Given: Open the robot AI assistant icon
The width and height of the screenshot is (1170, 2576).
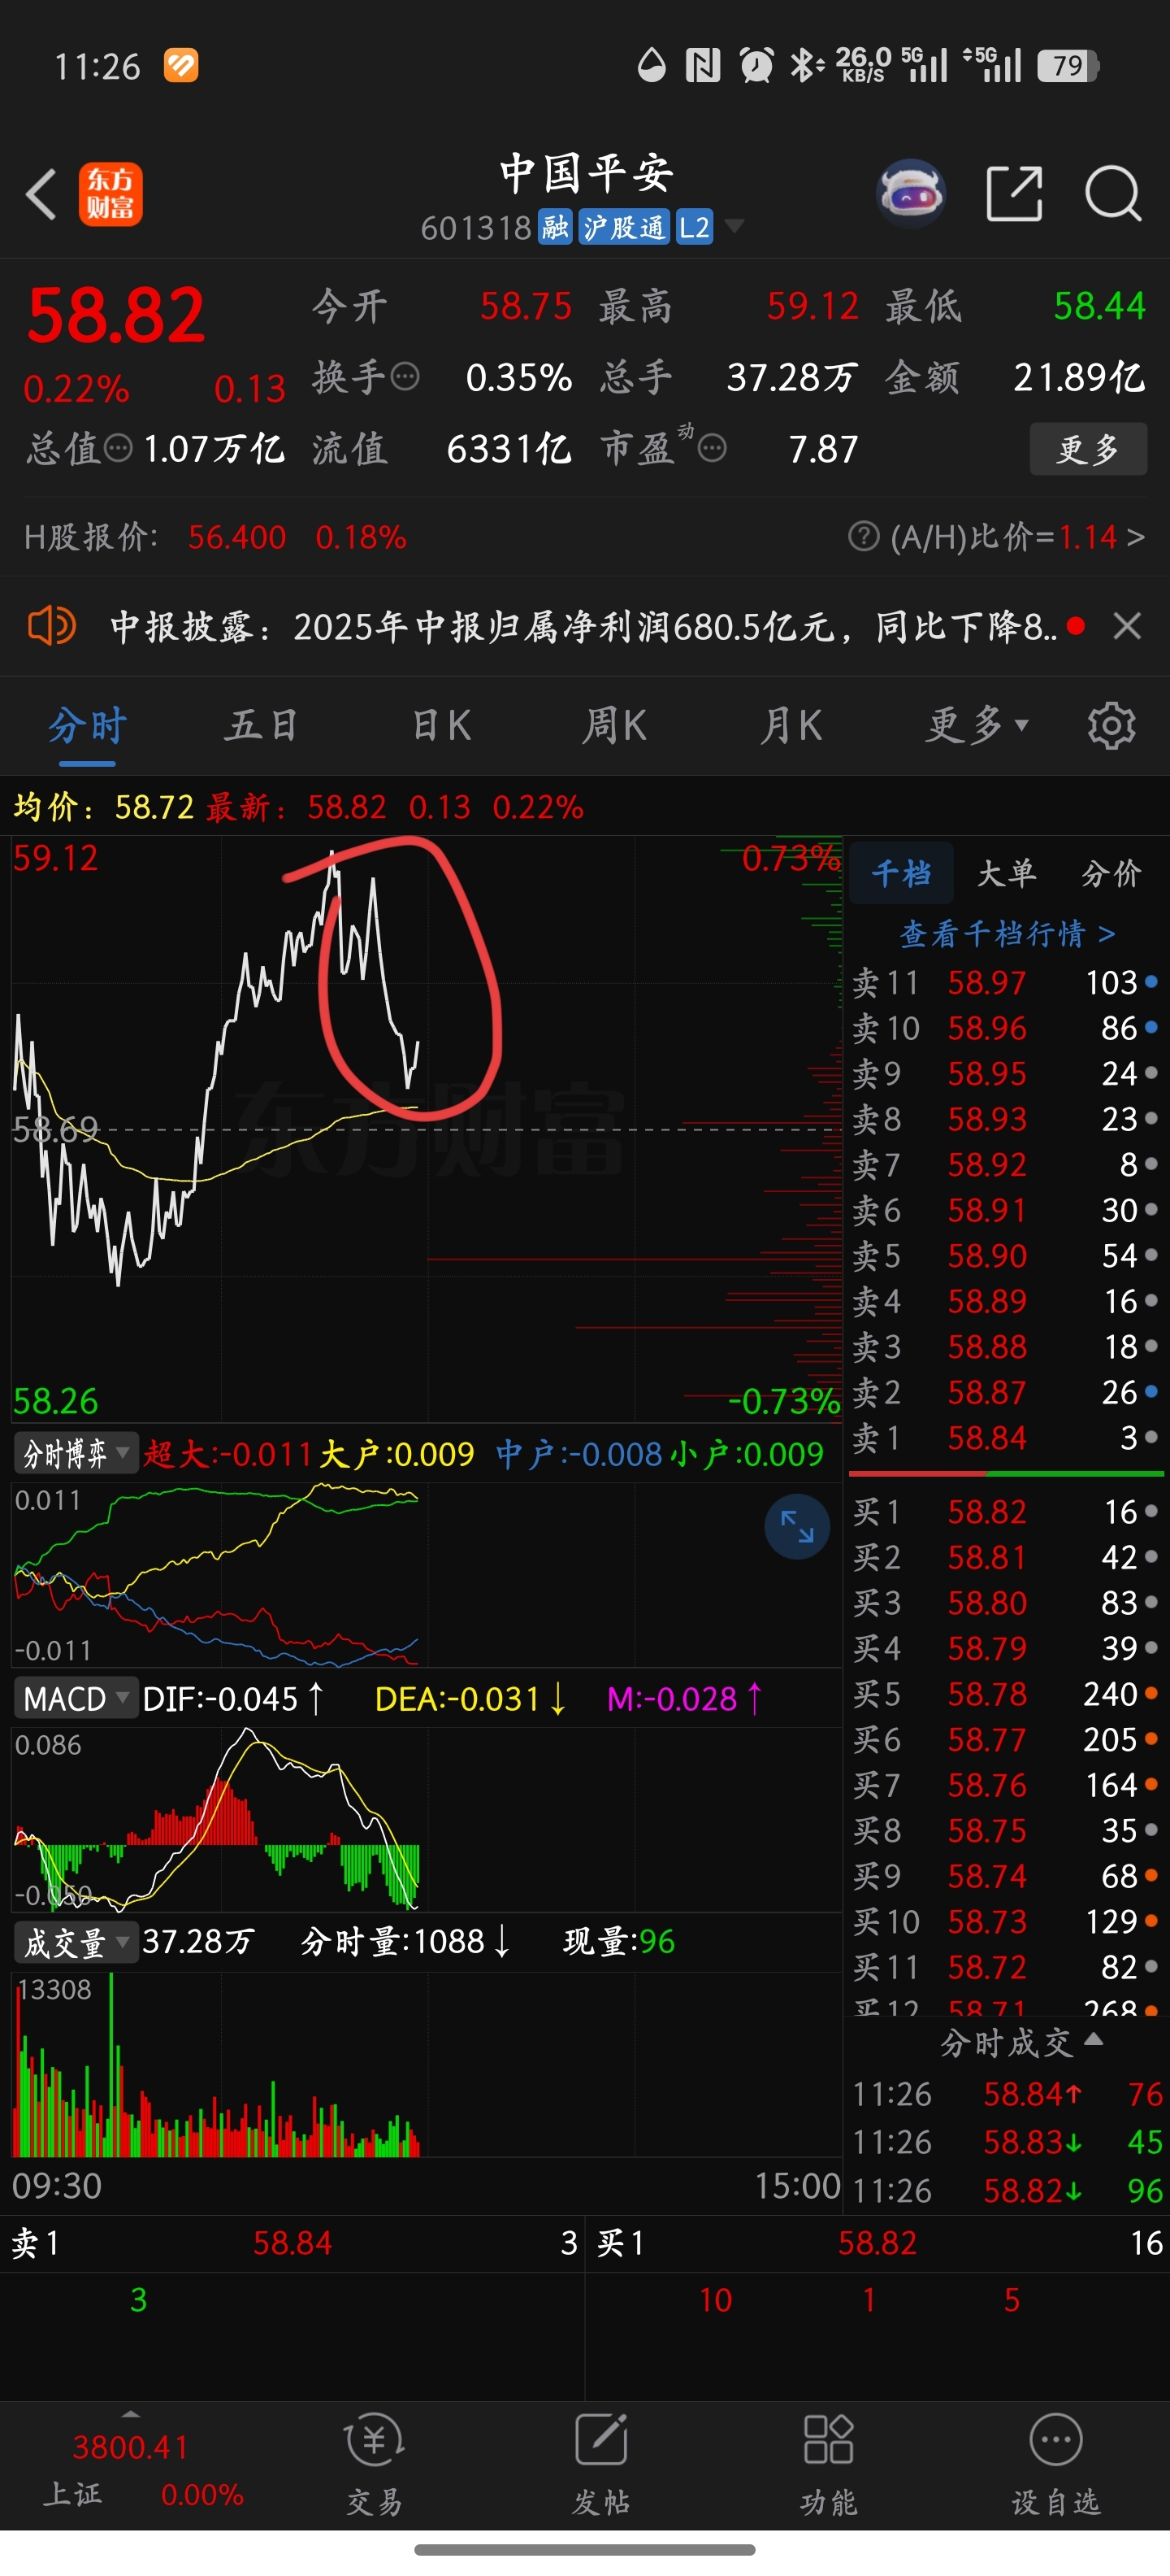Looking at the screenshot, I should click(910, 193).
